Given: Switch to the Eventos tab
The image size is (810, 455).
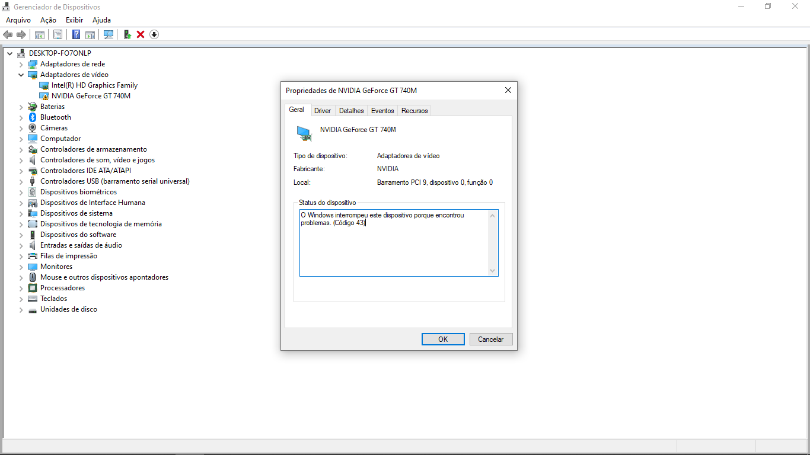Looking at the screenshot, I should pyautogui.click(x=382, y=111).
